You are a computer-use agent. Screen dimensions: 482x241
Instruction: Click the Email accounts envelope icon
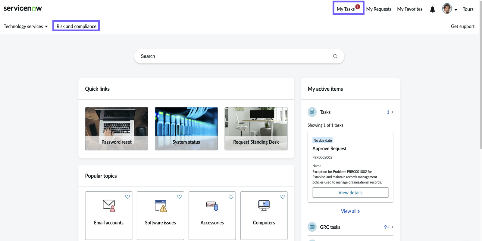tap(109, 206)
